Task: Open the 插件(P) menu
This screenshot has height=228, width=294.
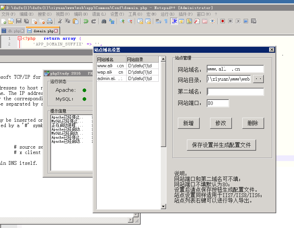Action: pyautogui.click(x=186, y=14)
